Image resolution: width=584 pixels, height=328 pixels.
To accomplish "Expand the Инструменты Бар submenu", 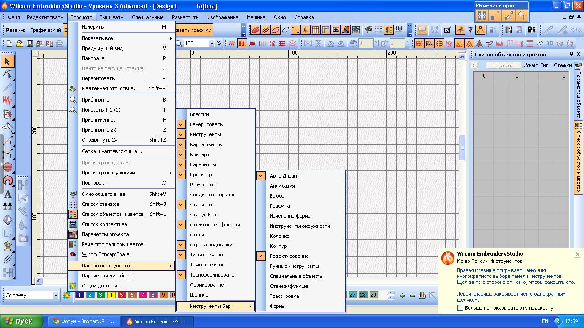I will click(215, 306).
